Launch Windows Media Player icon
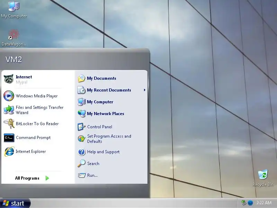 tap(9, 96)
